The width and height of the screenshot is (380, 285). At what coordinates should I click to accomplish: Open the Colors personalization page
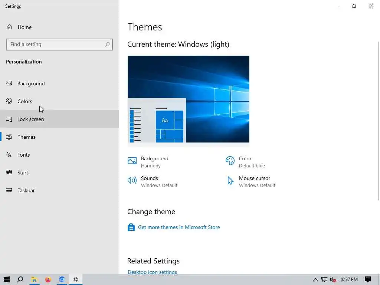[59, 101]
